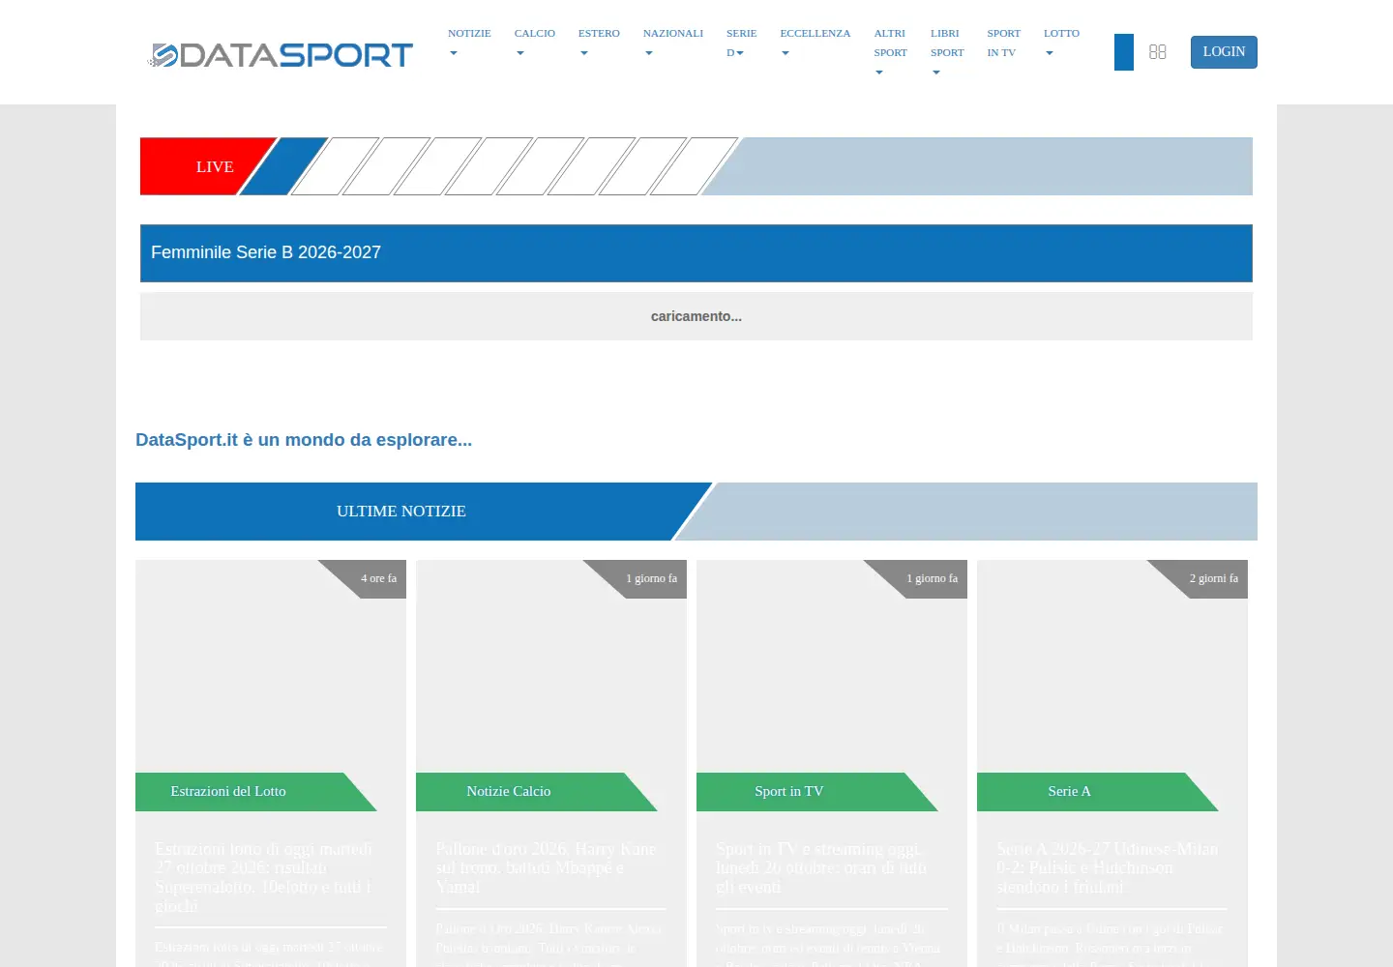Open the grid view icon near Login
The image size is (1393, 967).
coord(1158,52)
